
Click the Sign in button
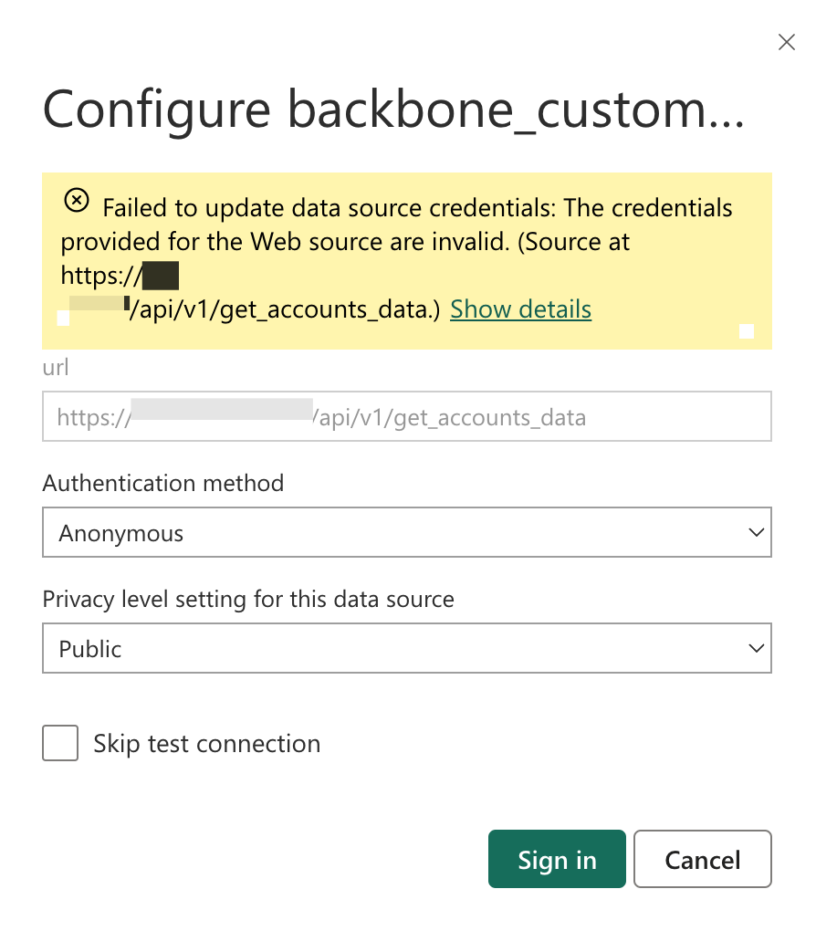[x=557, y=859]
